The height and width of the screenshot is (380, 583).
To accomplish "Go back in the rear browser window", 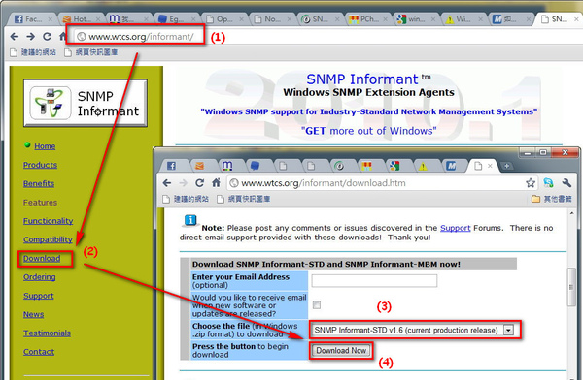I will 15,37.
